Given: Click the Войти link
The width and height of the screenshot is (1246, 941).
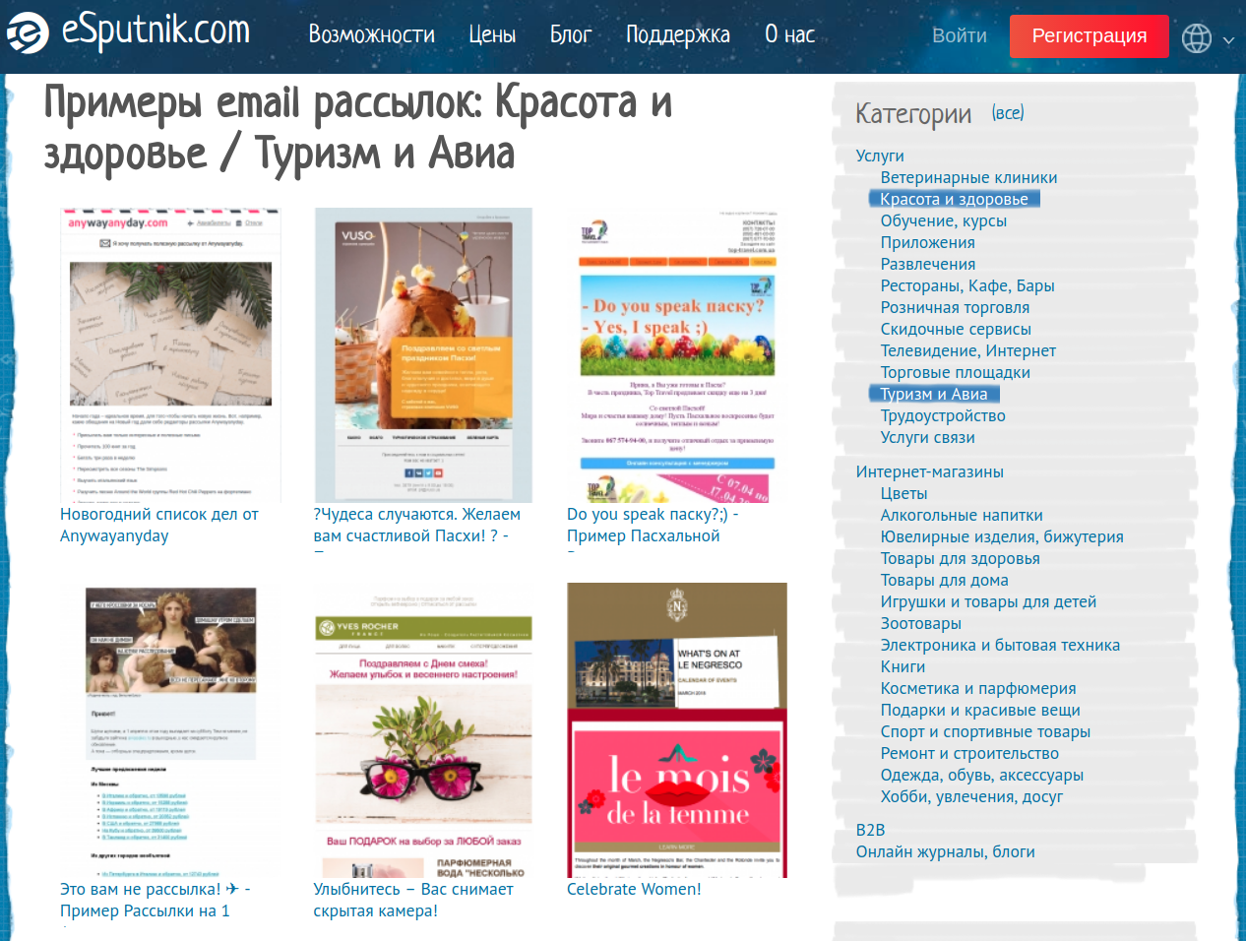Looking at the screenshot, I should pos(959,34).
